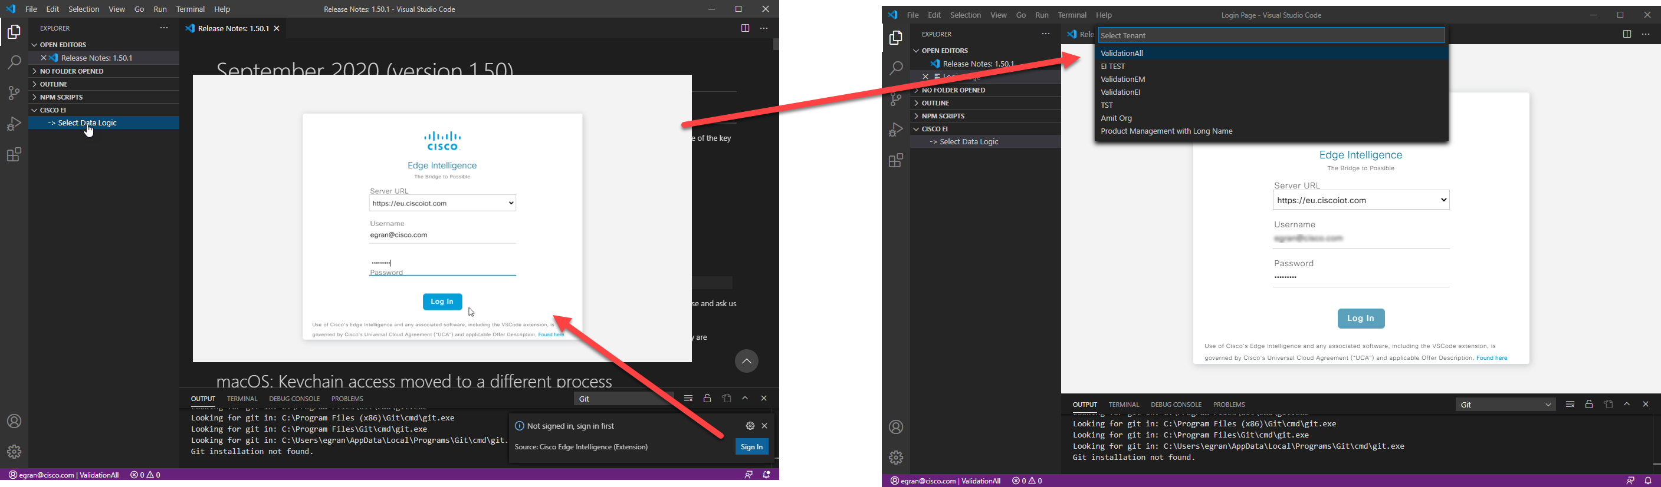Open Accounts icon in right window activity bar
The image size is (1661, 487).
(895, 427)
